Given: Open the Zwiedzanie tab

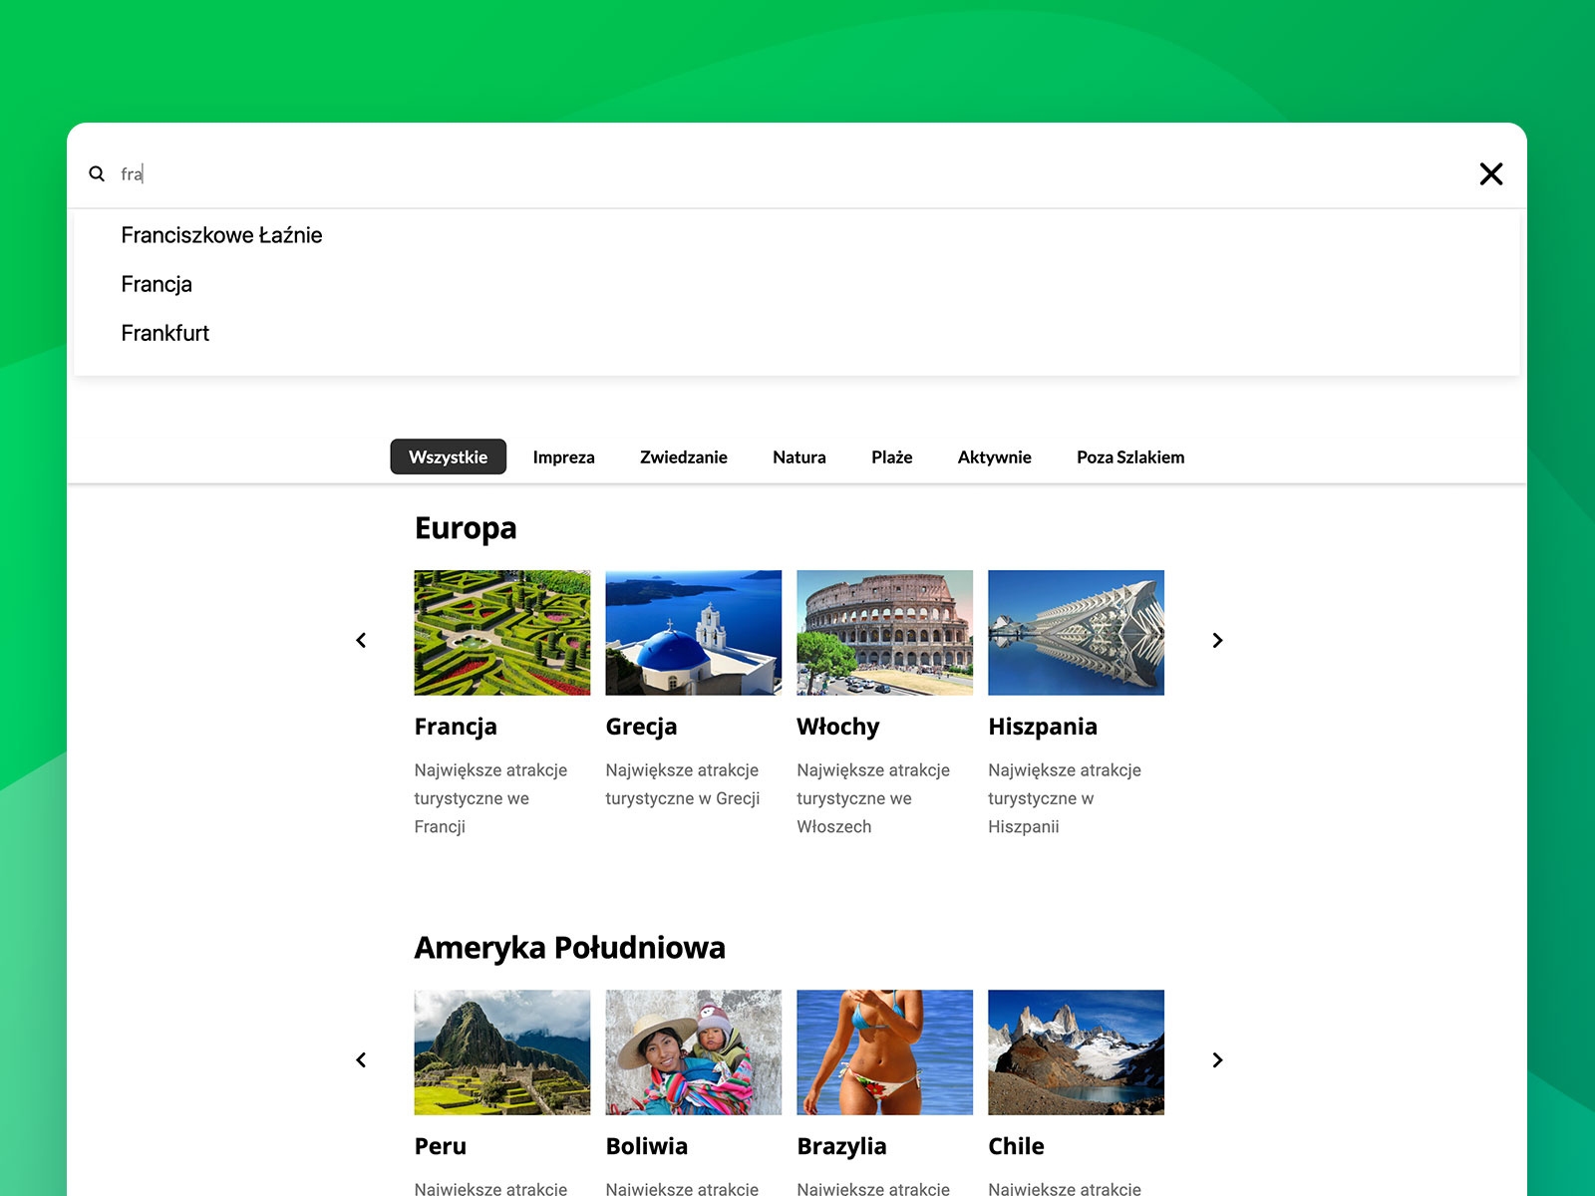Looking at the screenshot, I should 684,456.
